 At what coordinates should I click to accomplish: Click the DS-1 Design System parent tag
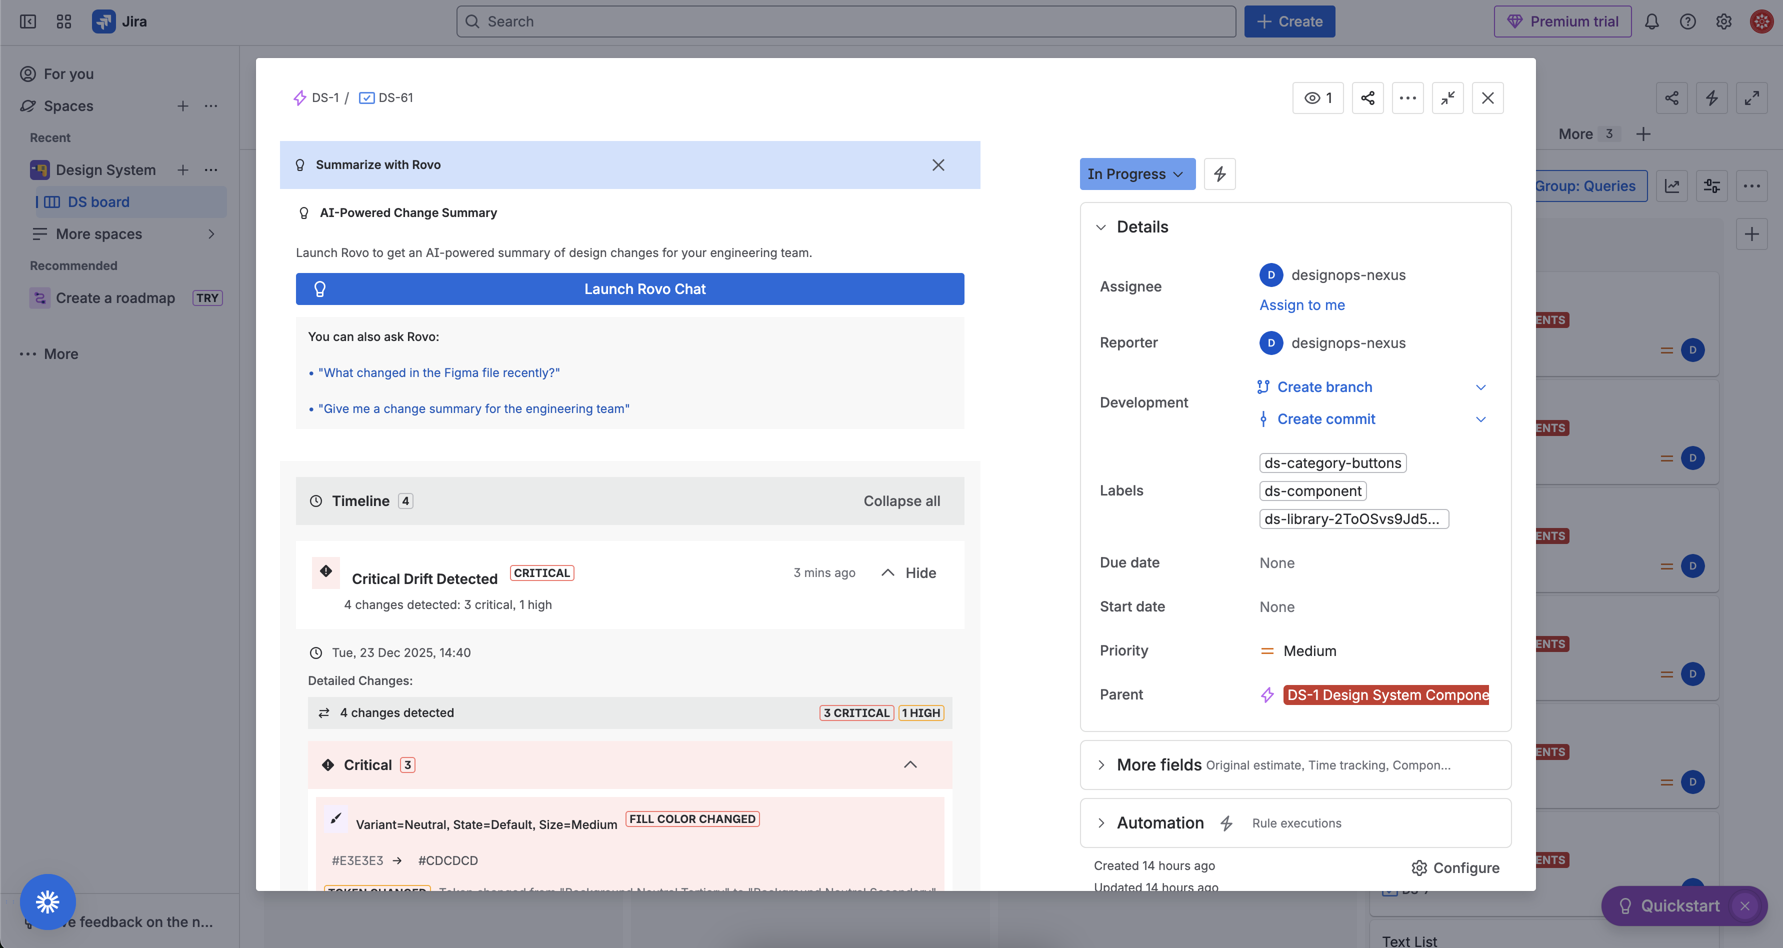(1385, 694)
